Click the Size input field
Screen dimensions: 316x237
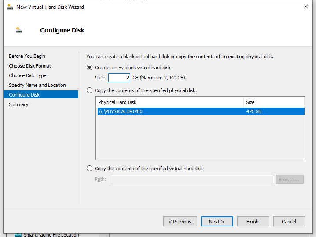point(119,78)
